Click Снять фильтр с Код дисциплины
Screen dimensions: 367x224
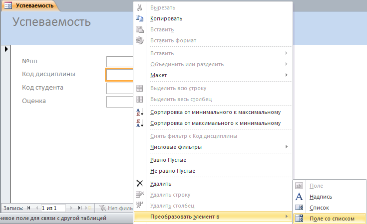(213, 136)
